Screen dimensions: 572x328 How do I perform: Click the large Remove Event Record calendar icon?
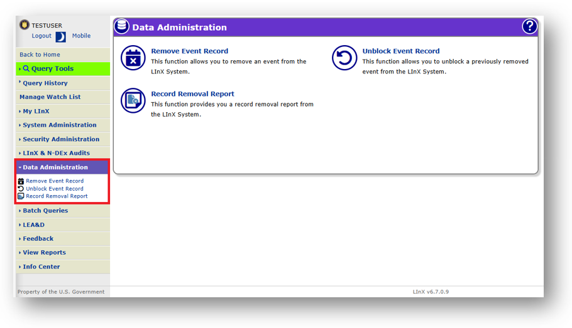tap(133, 58)
